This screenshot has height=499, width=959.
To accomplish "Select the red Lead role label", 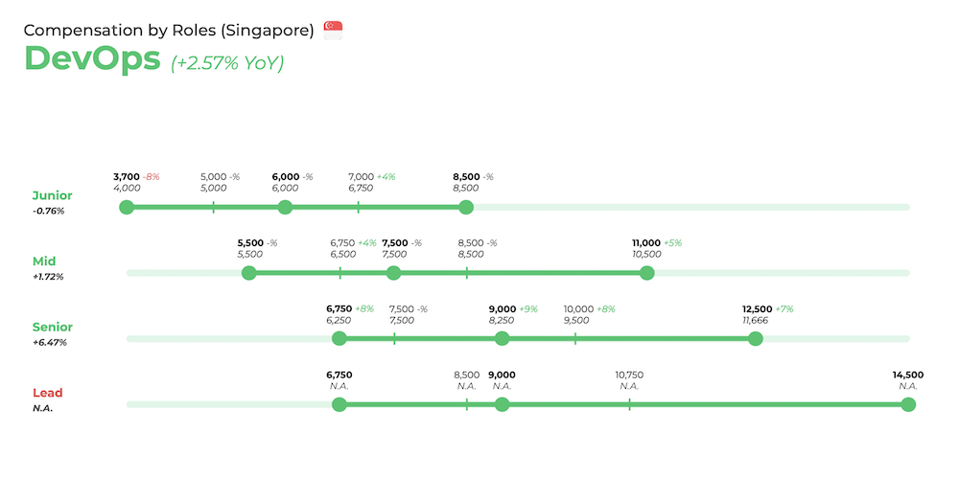I will click(x=48, y=393).
